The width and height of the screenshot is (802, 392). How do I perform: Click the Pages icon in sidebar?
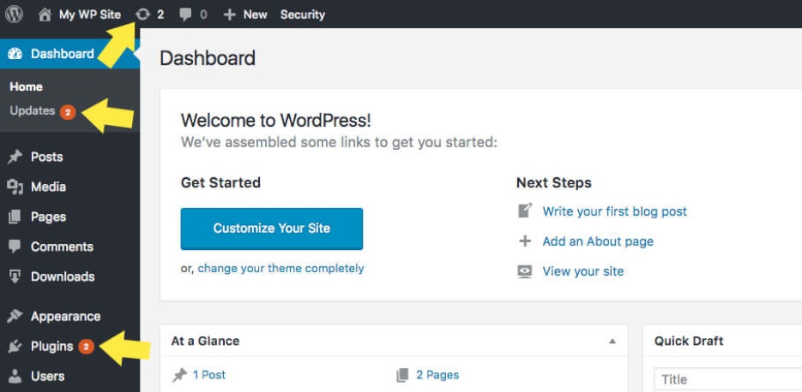click(x=15, y=217)
